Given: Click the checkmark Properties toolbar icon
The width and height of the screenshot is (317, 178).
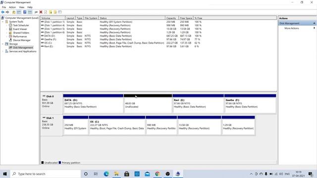Looking at the screenshot, I should (x=46, y=12).
